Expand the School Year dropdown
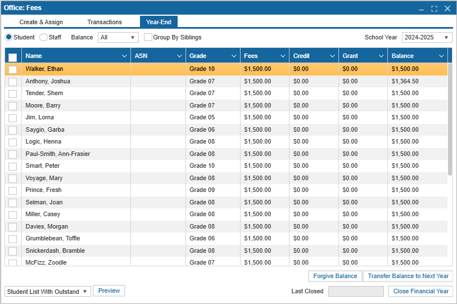Image resolution: width=457 pixels, height=304 pixels. [x=427, y=38]
